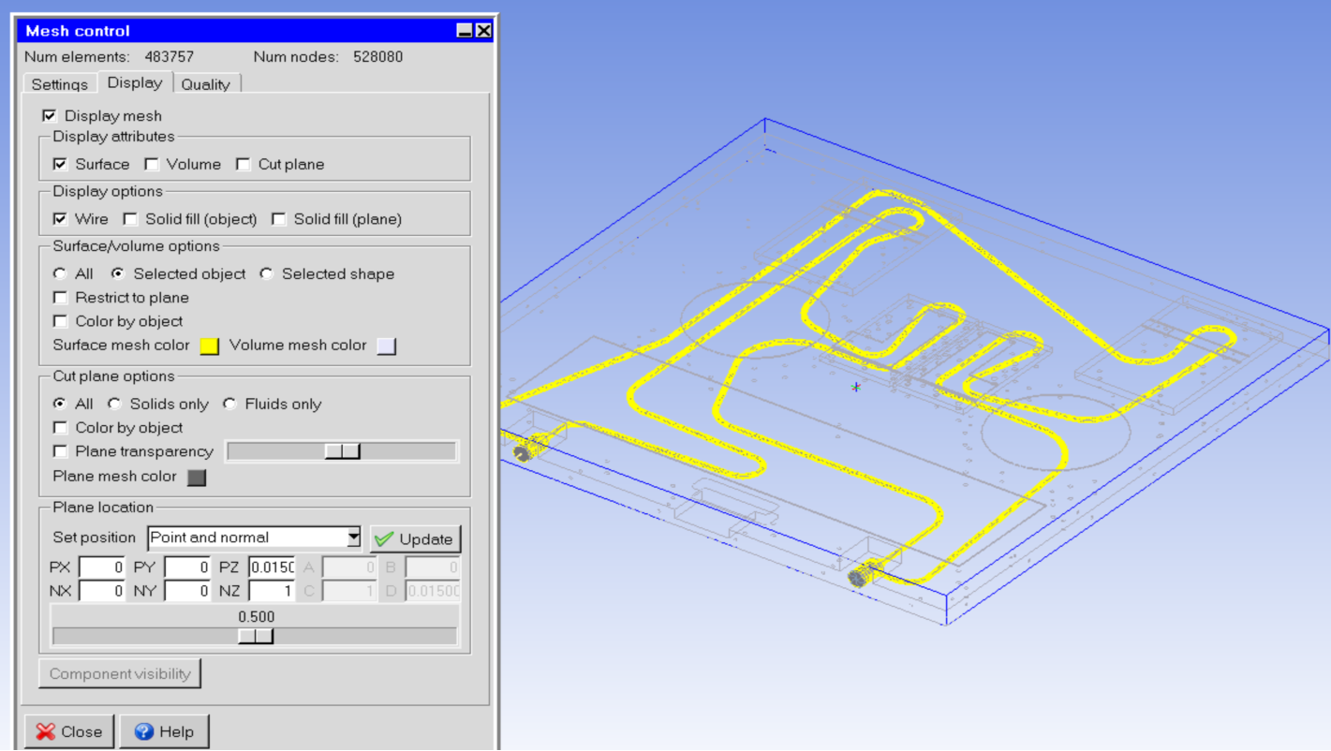This screenshot has height=751, width=1331.
Task: Enable the Restrict to plane checkbox
Action: (x=61, y=298)
